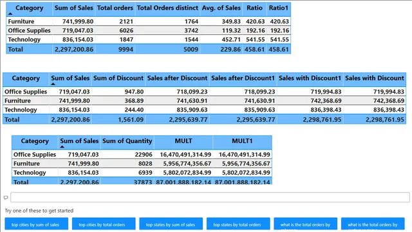Sort first table by Total orders header
412x232 pixels.
pos(115,8)
